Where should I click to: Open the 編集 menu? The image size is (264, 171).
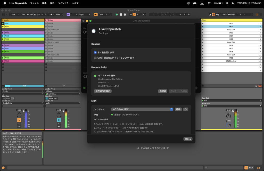tap(44, 3)
